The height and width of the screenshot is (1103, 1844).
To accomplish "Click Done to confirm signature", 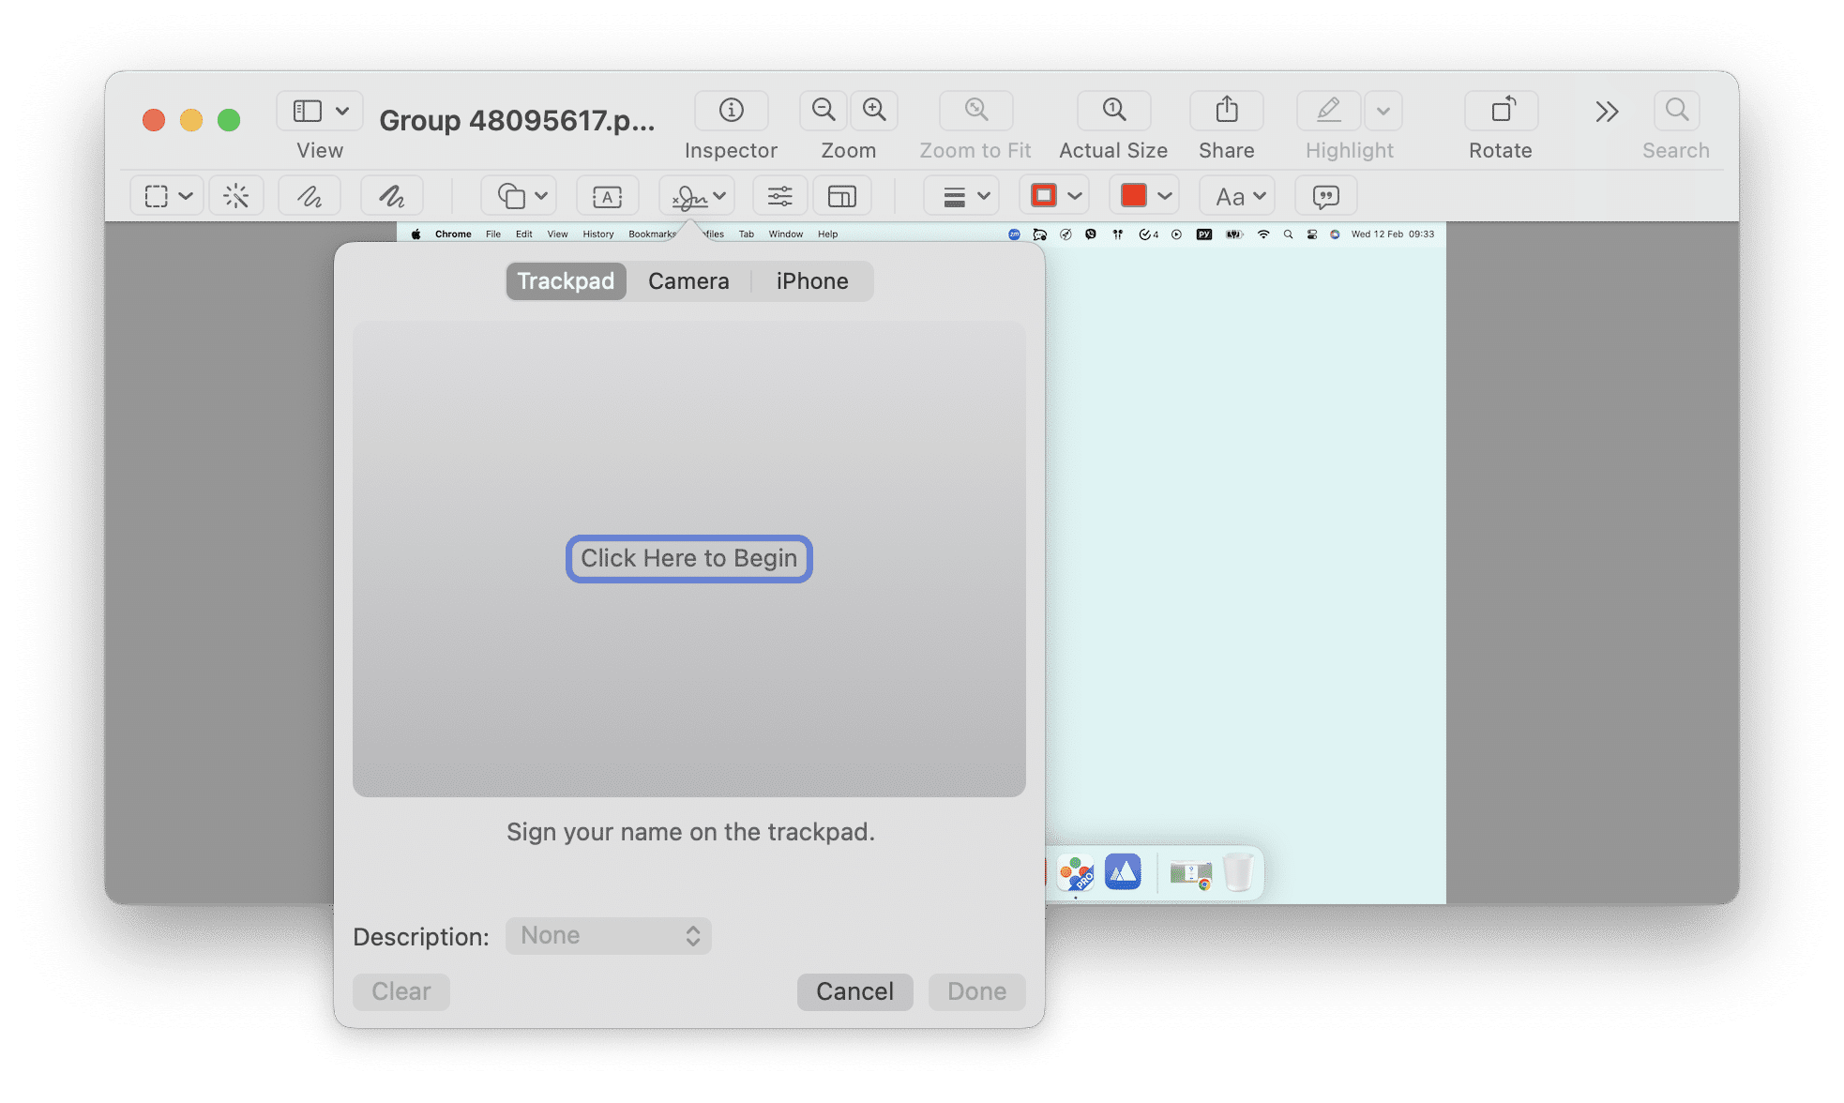I will (977, 991).
